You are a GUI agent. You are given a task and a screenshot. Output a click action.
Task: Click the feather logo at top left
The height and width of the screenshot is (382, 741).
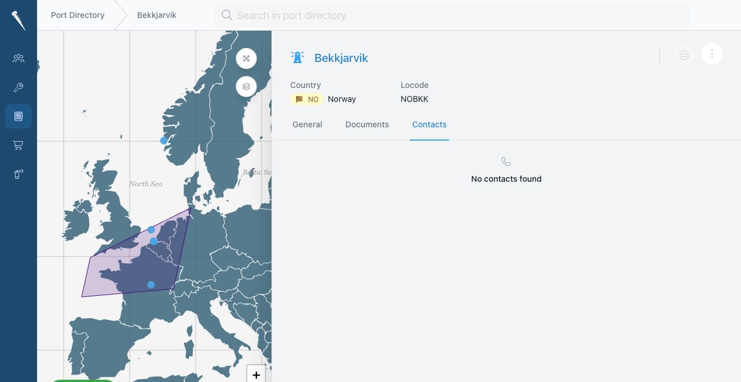click(x=19, y=21)
